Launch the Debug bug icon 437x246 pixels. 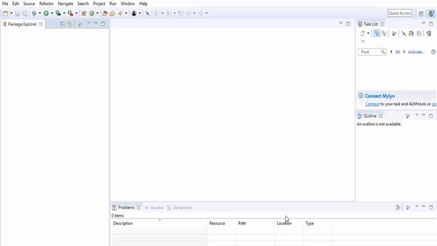tap(34, 14)
